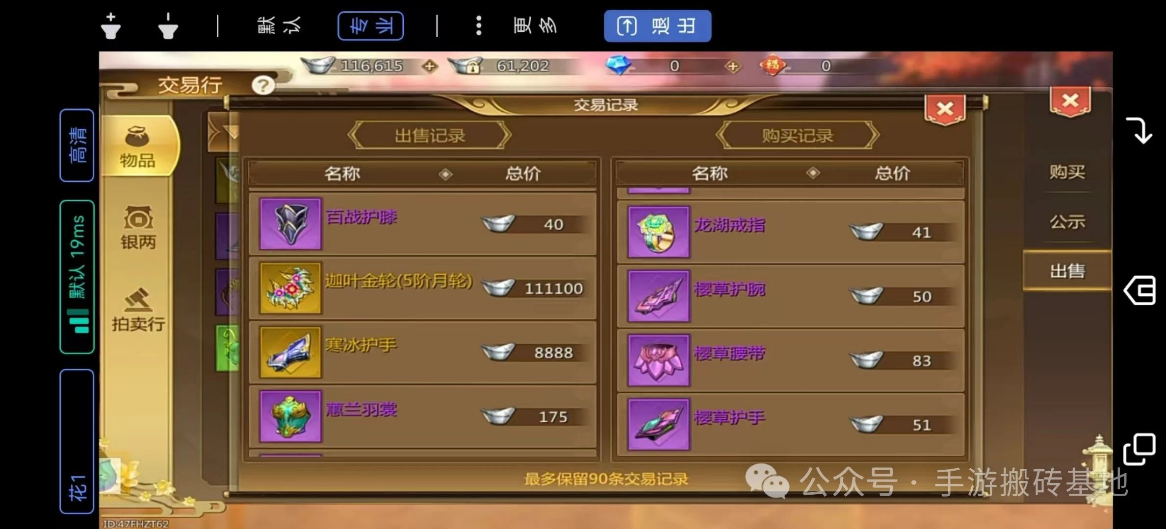Select the 百战护膝 item thumbnail
1166x529 pixels.
coord(290,224)
